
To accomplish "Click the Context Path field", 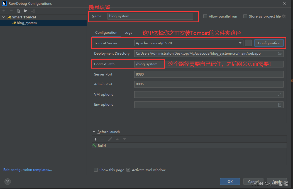I will (209, 64).
